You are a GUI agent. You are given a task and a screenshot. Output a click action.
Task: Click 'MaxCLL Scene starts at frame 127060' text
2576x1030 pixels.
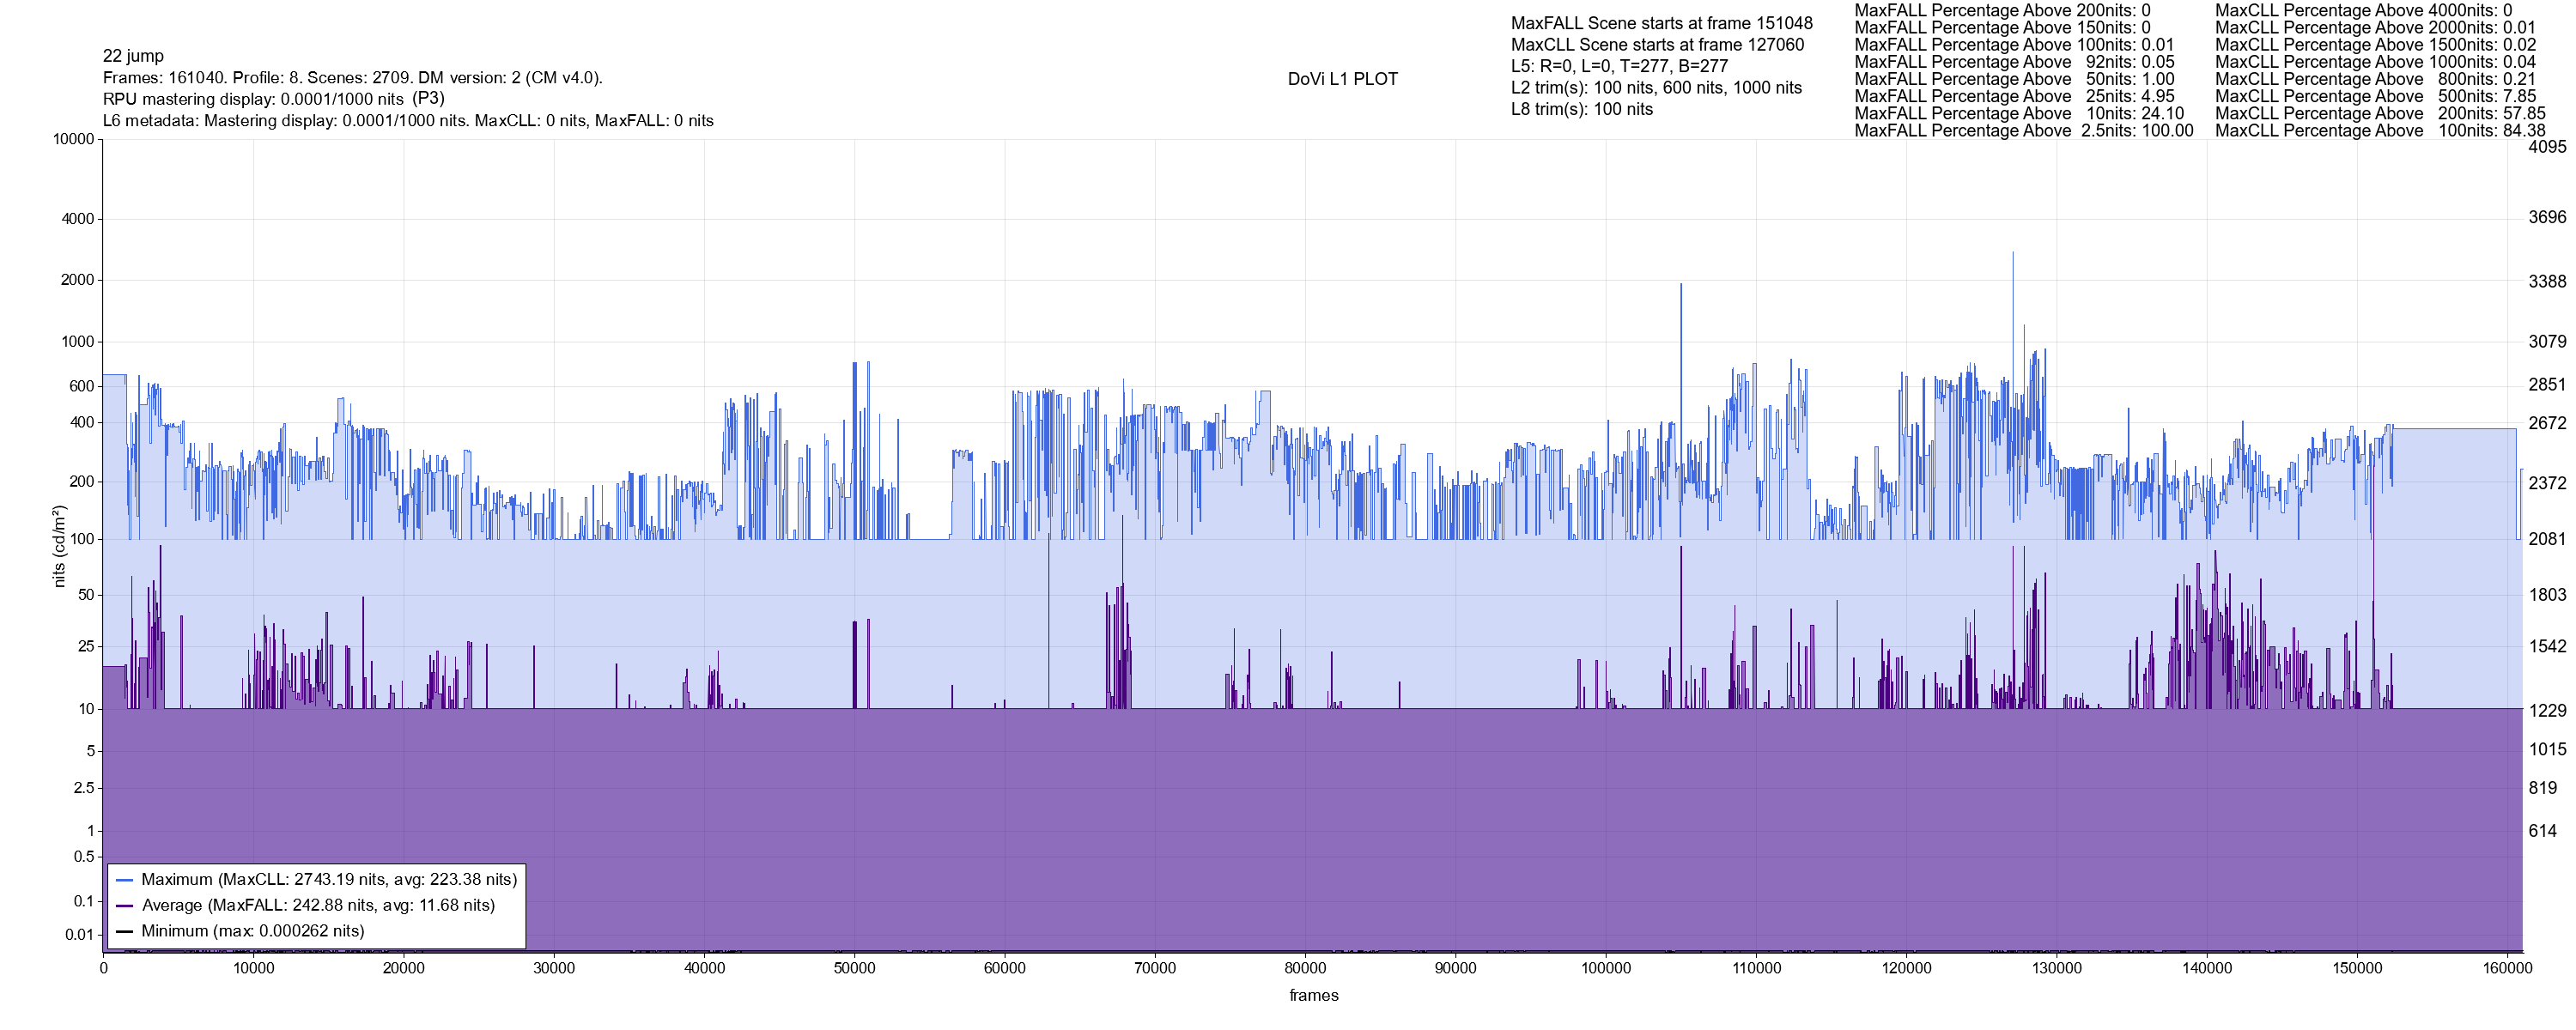pyautogui.click(x=1657, y=45)
